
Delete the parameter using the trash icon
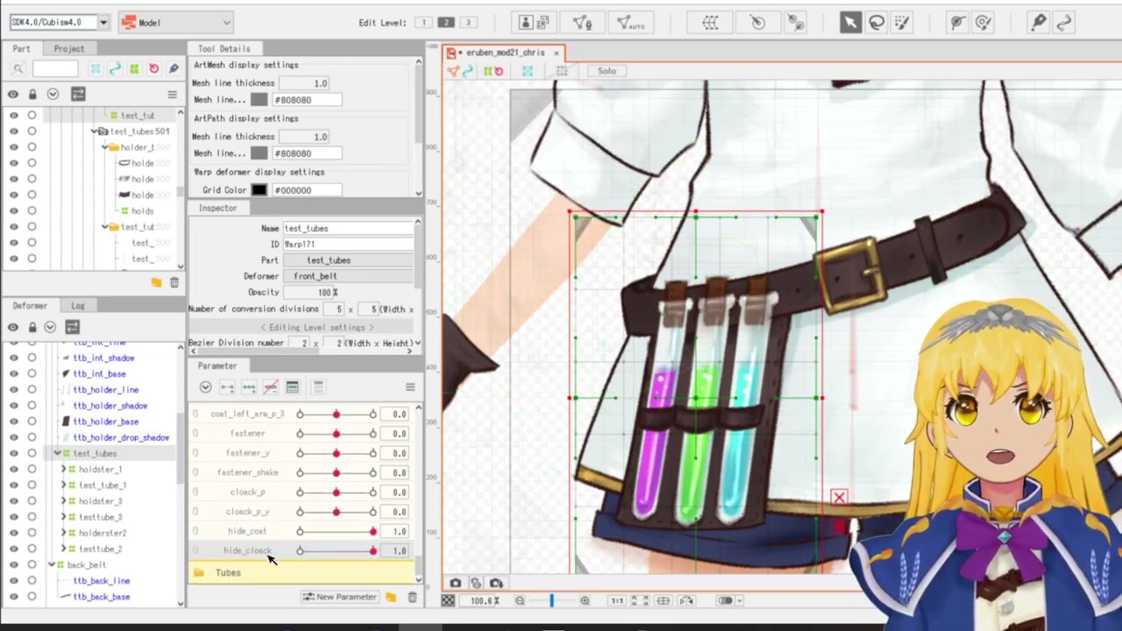412,597
